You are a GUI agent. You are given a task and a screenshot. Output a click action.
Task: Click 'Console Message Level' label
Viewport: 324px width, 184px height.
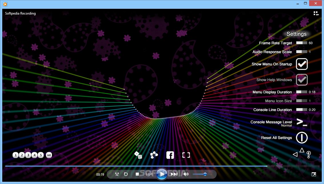tap(271, 122)
